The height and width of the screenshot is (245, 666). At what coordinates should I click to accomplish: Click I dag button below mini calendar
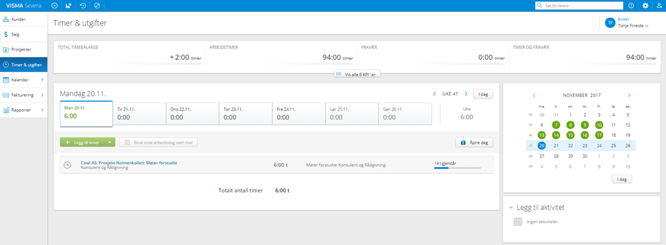tap(622, 179)
